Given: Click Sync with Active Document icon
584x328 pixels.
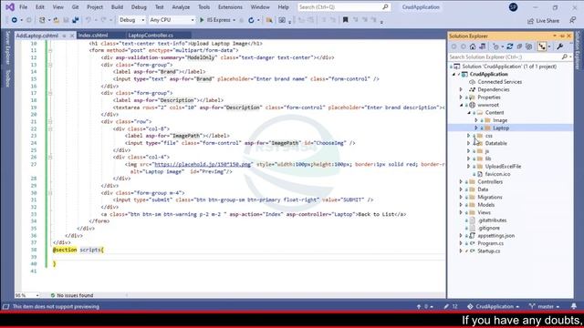Looking at the screenshot, I should pyautogui.click(x=509, y=46).
